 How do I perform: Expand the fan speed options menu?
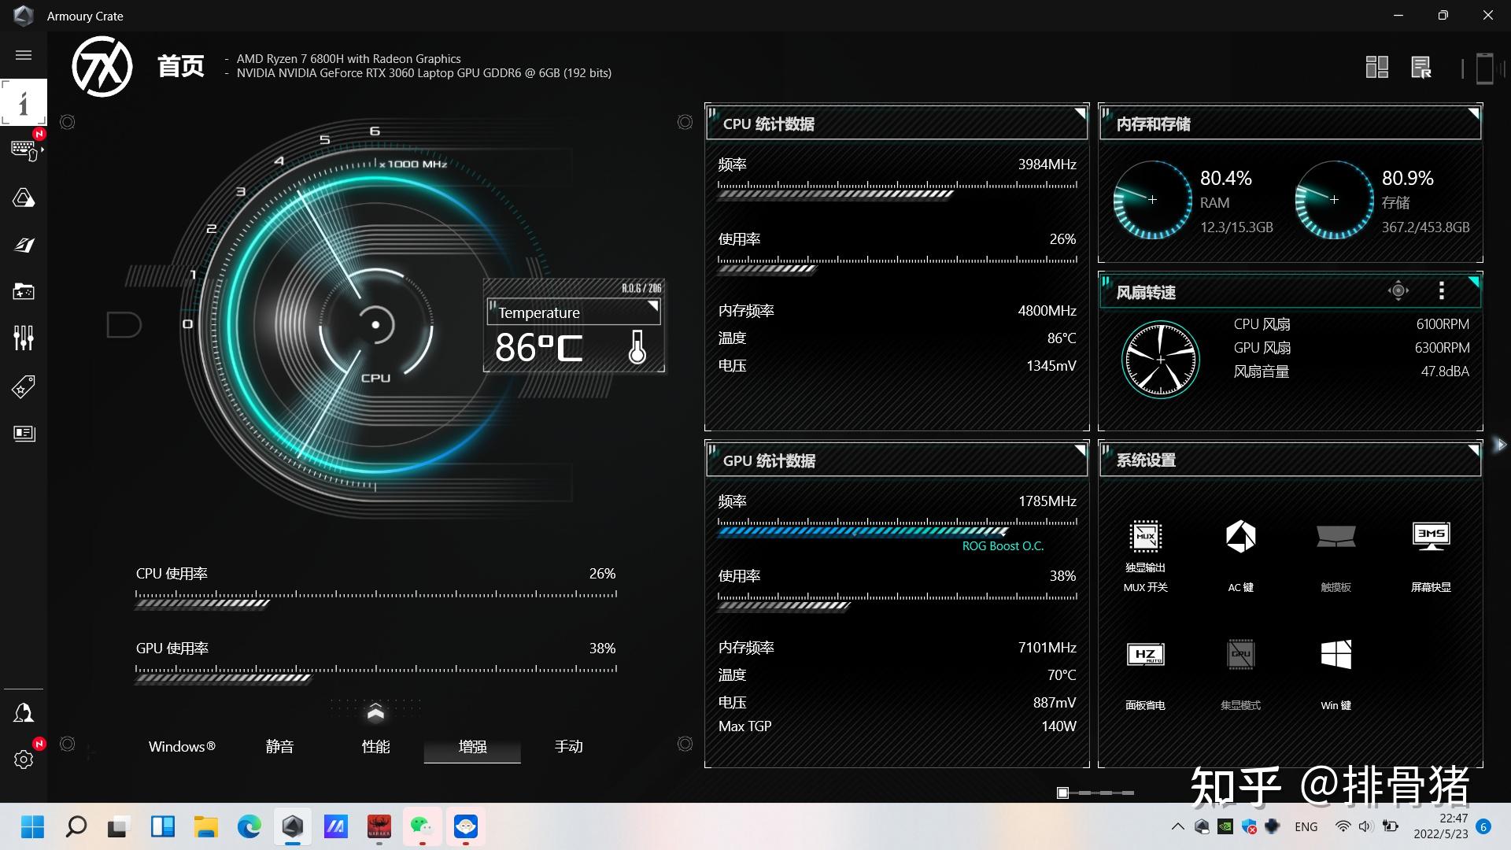point(1443,290)
